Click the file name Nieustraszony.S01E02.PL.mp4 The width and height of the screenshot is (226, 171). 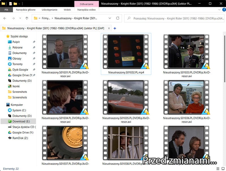coord(126,72)
